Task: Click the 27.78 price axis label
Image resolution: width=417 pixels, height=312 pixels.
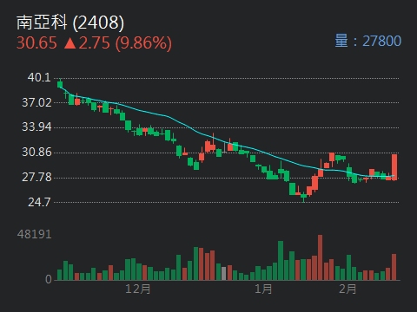Action: pyautogui.click(x=36, y=177)
